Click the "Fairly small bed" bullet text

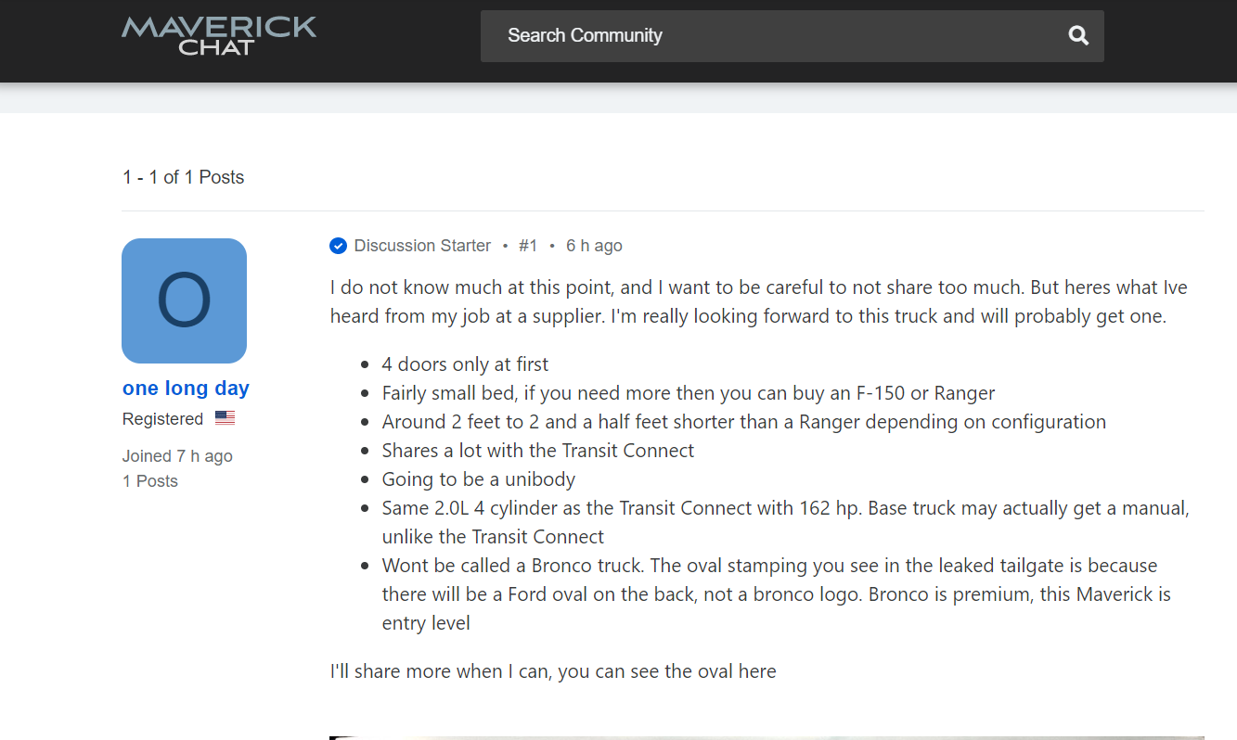pos(688,393)
